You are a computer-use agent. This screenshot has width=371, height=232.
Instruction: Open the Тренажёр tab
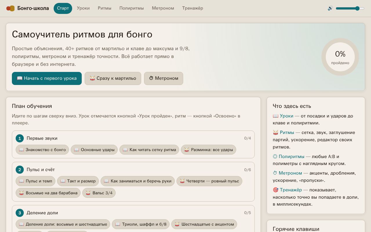pyautogui.click(x=192, y=8)
